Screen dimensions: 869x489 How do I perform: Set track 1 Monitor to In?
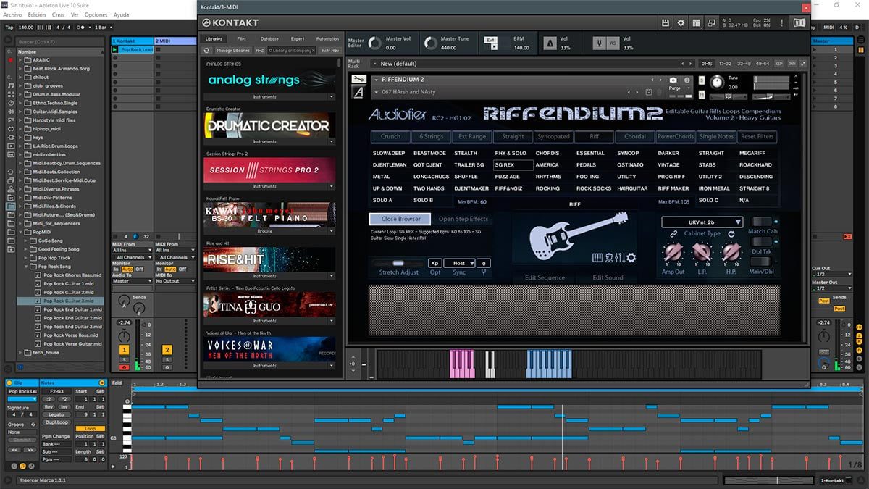(116, 269)
